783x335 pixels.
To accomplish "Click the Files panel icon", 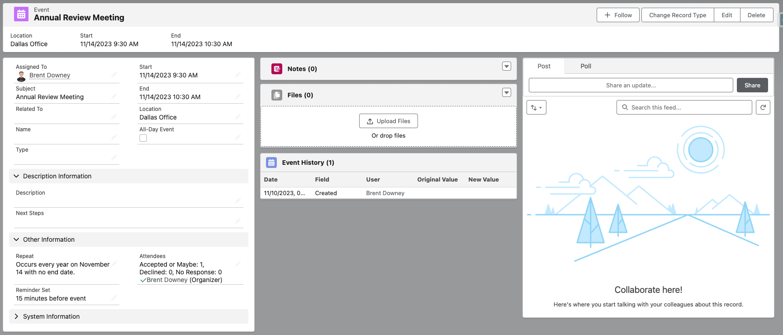I will click(x=276, y=95).
